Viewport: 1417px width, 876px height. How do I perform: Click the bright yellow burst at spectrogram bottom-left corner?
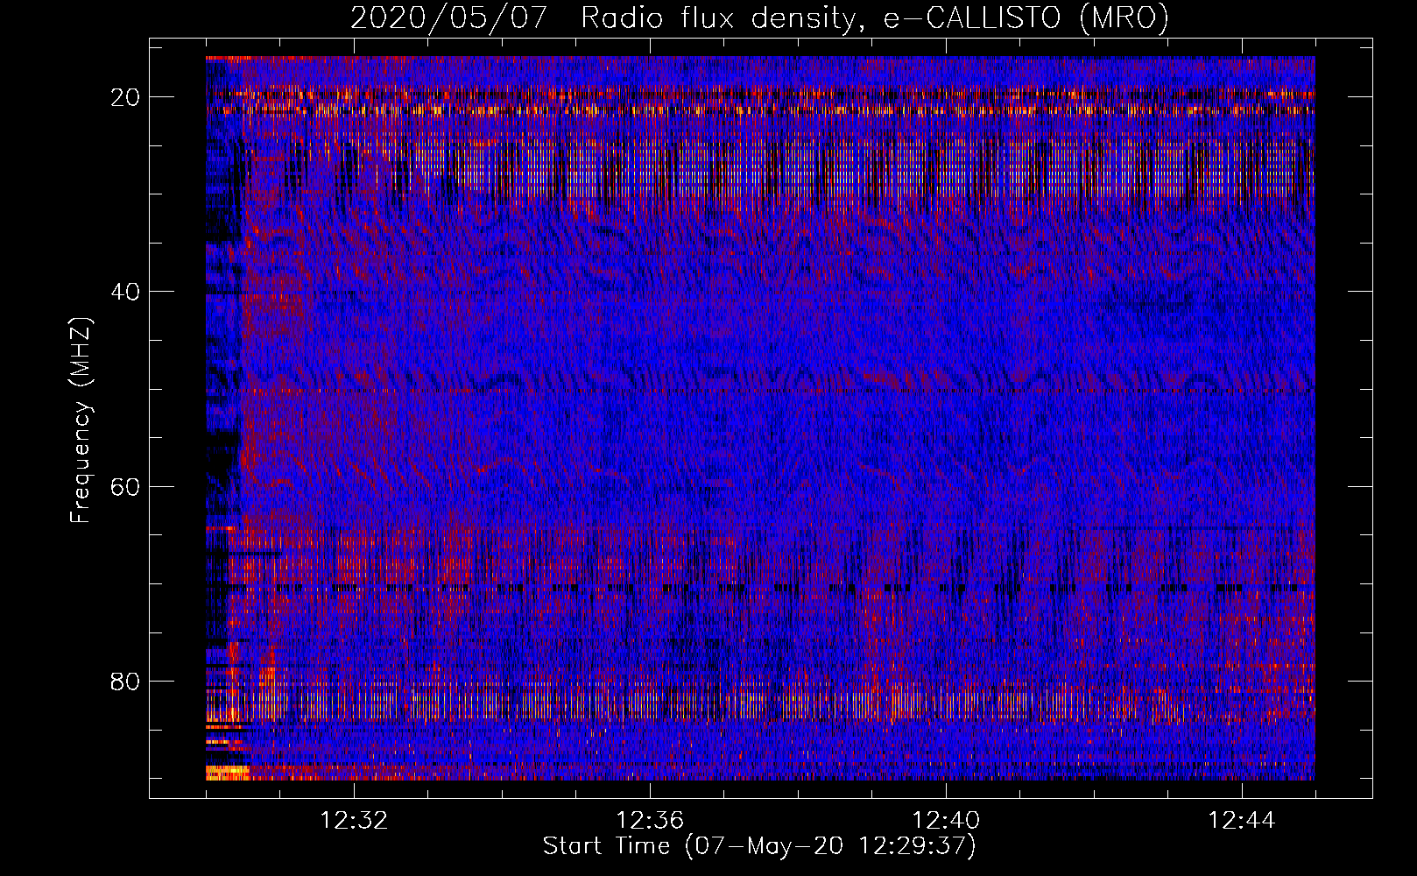point(227,772)
